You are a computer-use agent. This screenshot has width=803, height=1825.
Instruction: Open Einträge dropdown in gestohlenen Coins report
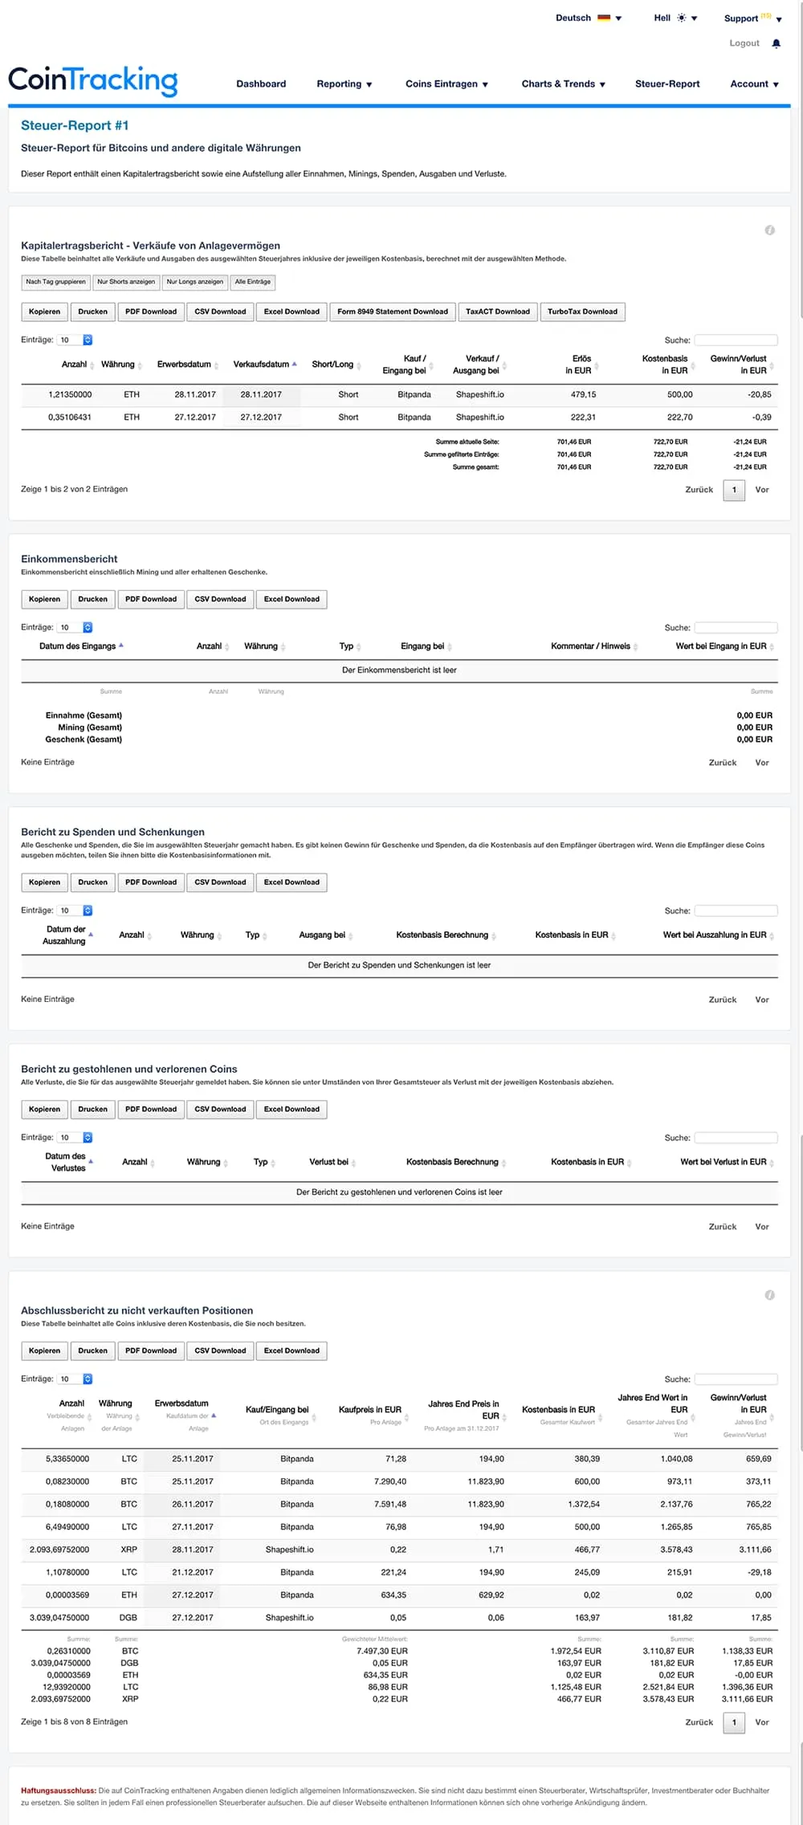(x=75, y=1138)
